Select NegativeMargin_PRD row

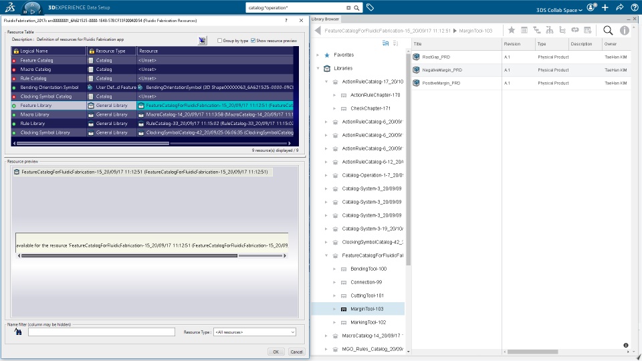(x=521, y=70)
